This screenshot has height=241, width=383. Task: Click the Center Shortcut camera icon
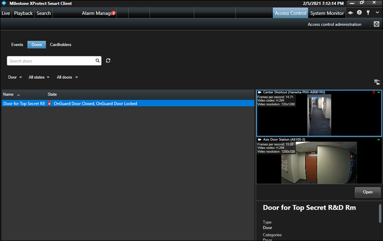259,92
